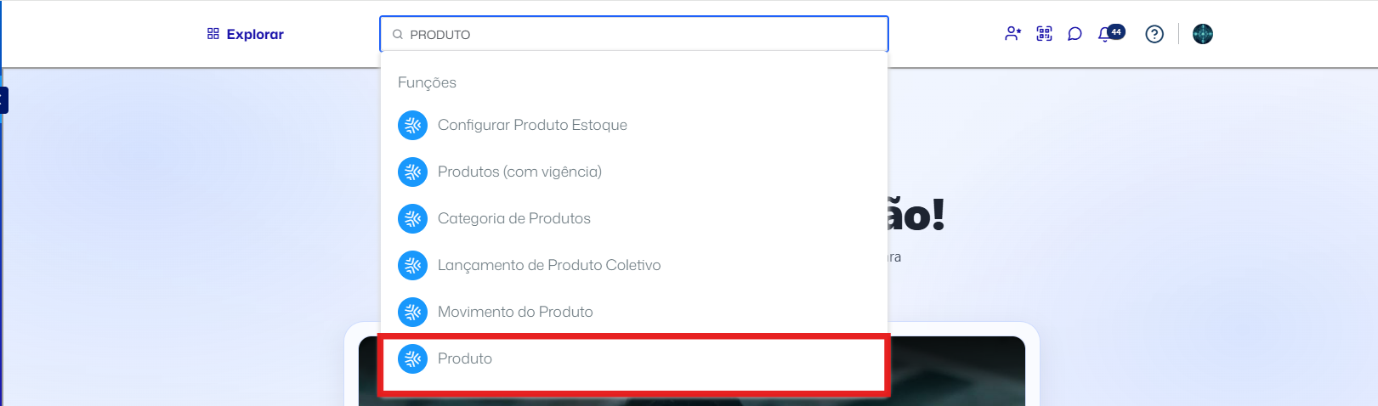This screenshot has width=1378, height=406.
Task: Click the PRODUTO search field
Action: point(634,34)
